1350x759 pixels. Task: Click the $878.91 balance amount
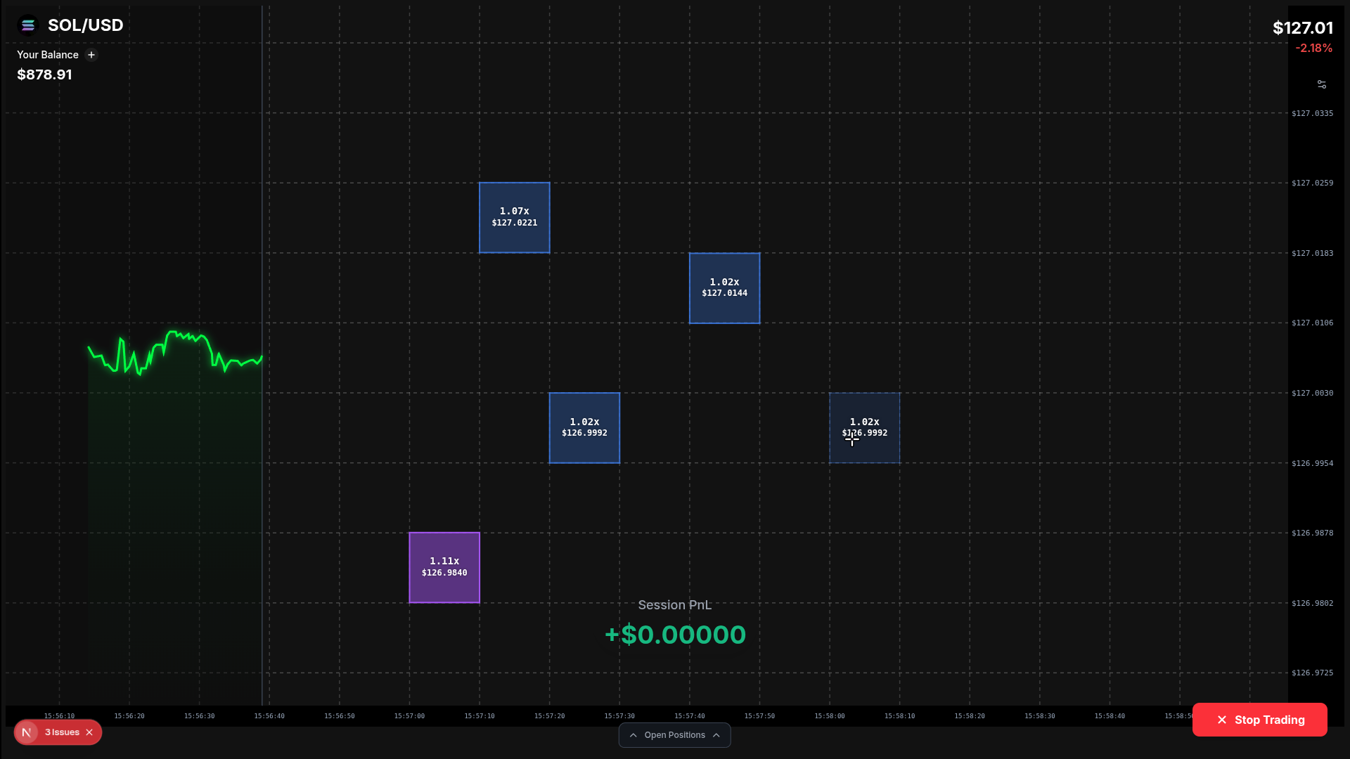tap(44, 74)
